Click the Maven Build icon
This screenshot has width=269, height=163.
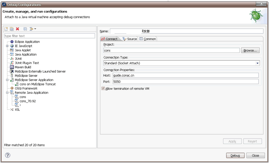pos(12,67)
